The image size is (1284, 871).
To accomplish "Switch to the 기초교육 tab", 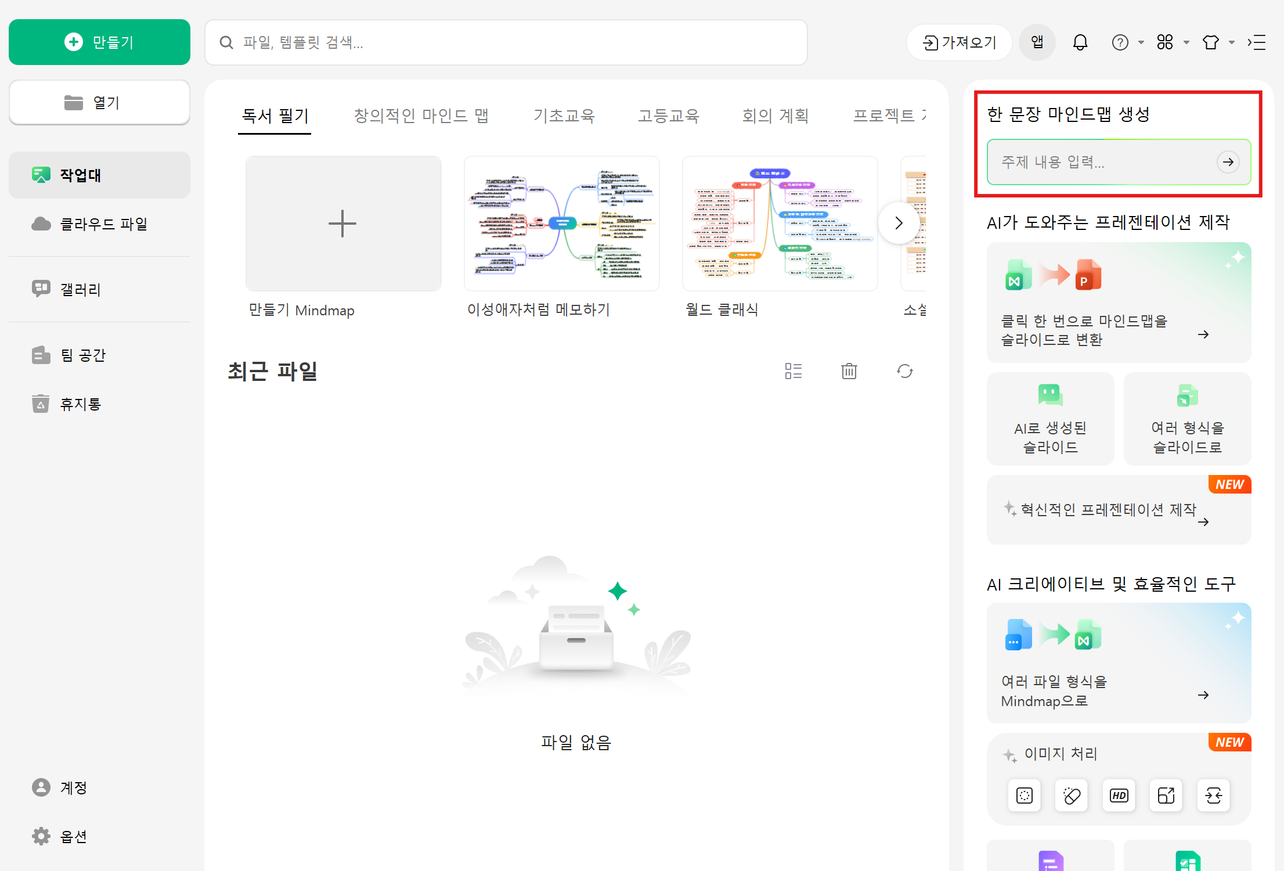I will tap(564, 116).
